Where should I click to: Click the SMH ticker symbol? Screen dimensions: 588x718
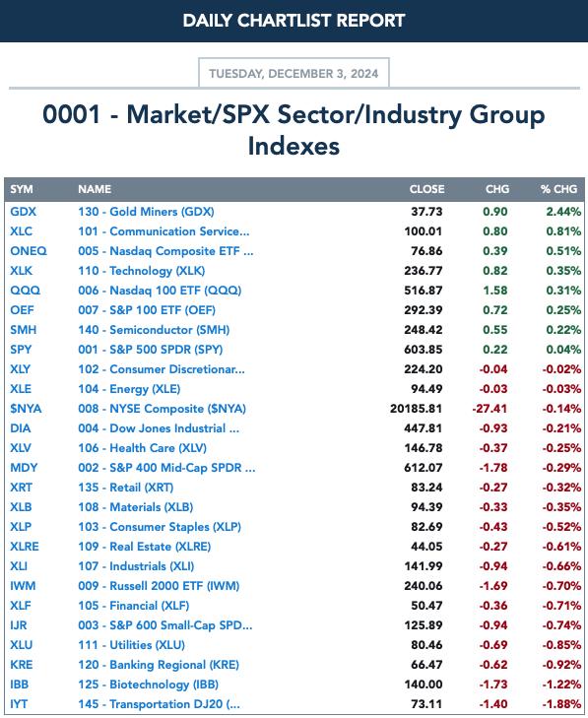24,330
